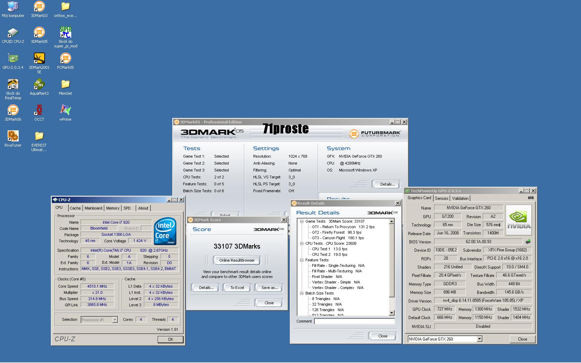Open the Processor #1 selection dropdown
This screenshot has height=363, width=581.
coord(115,320)
